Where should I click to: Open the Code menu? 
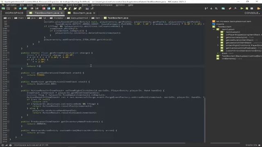pos(30,5)
